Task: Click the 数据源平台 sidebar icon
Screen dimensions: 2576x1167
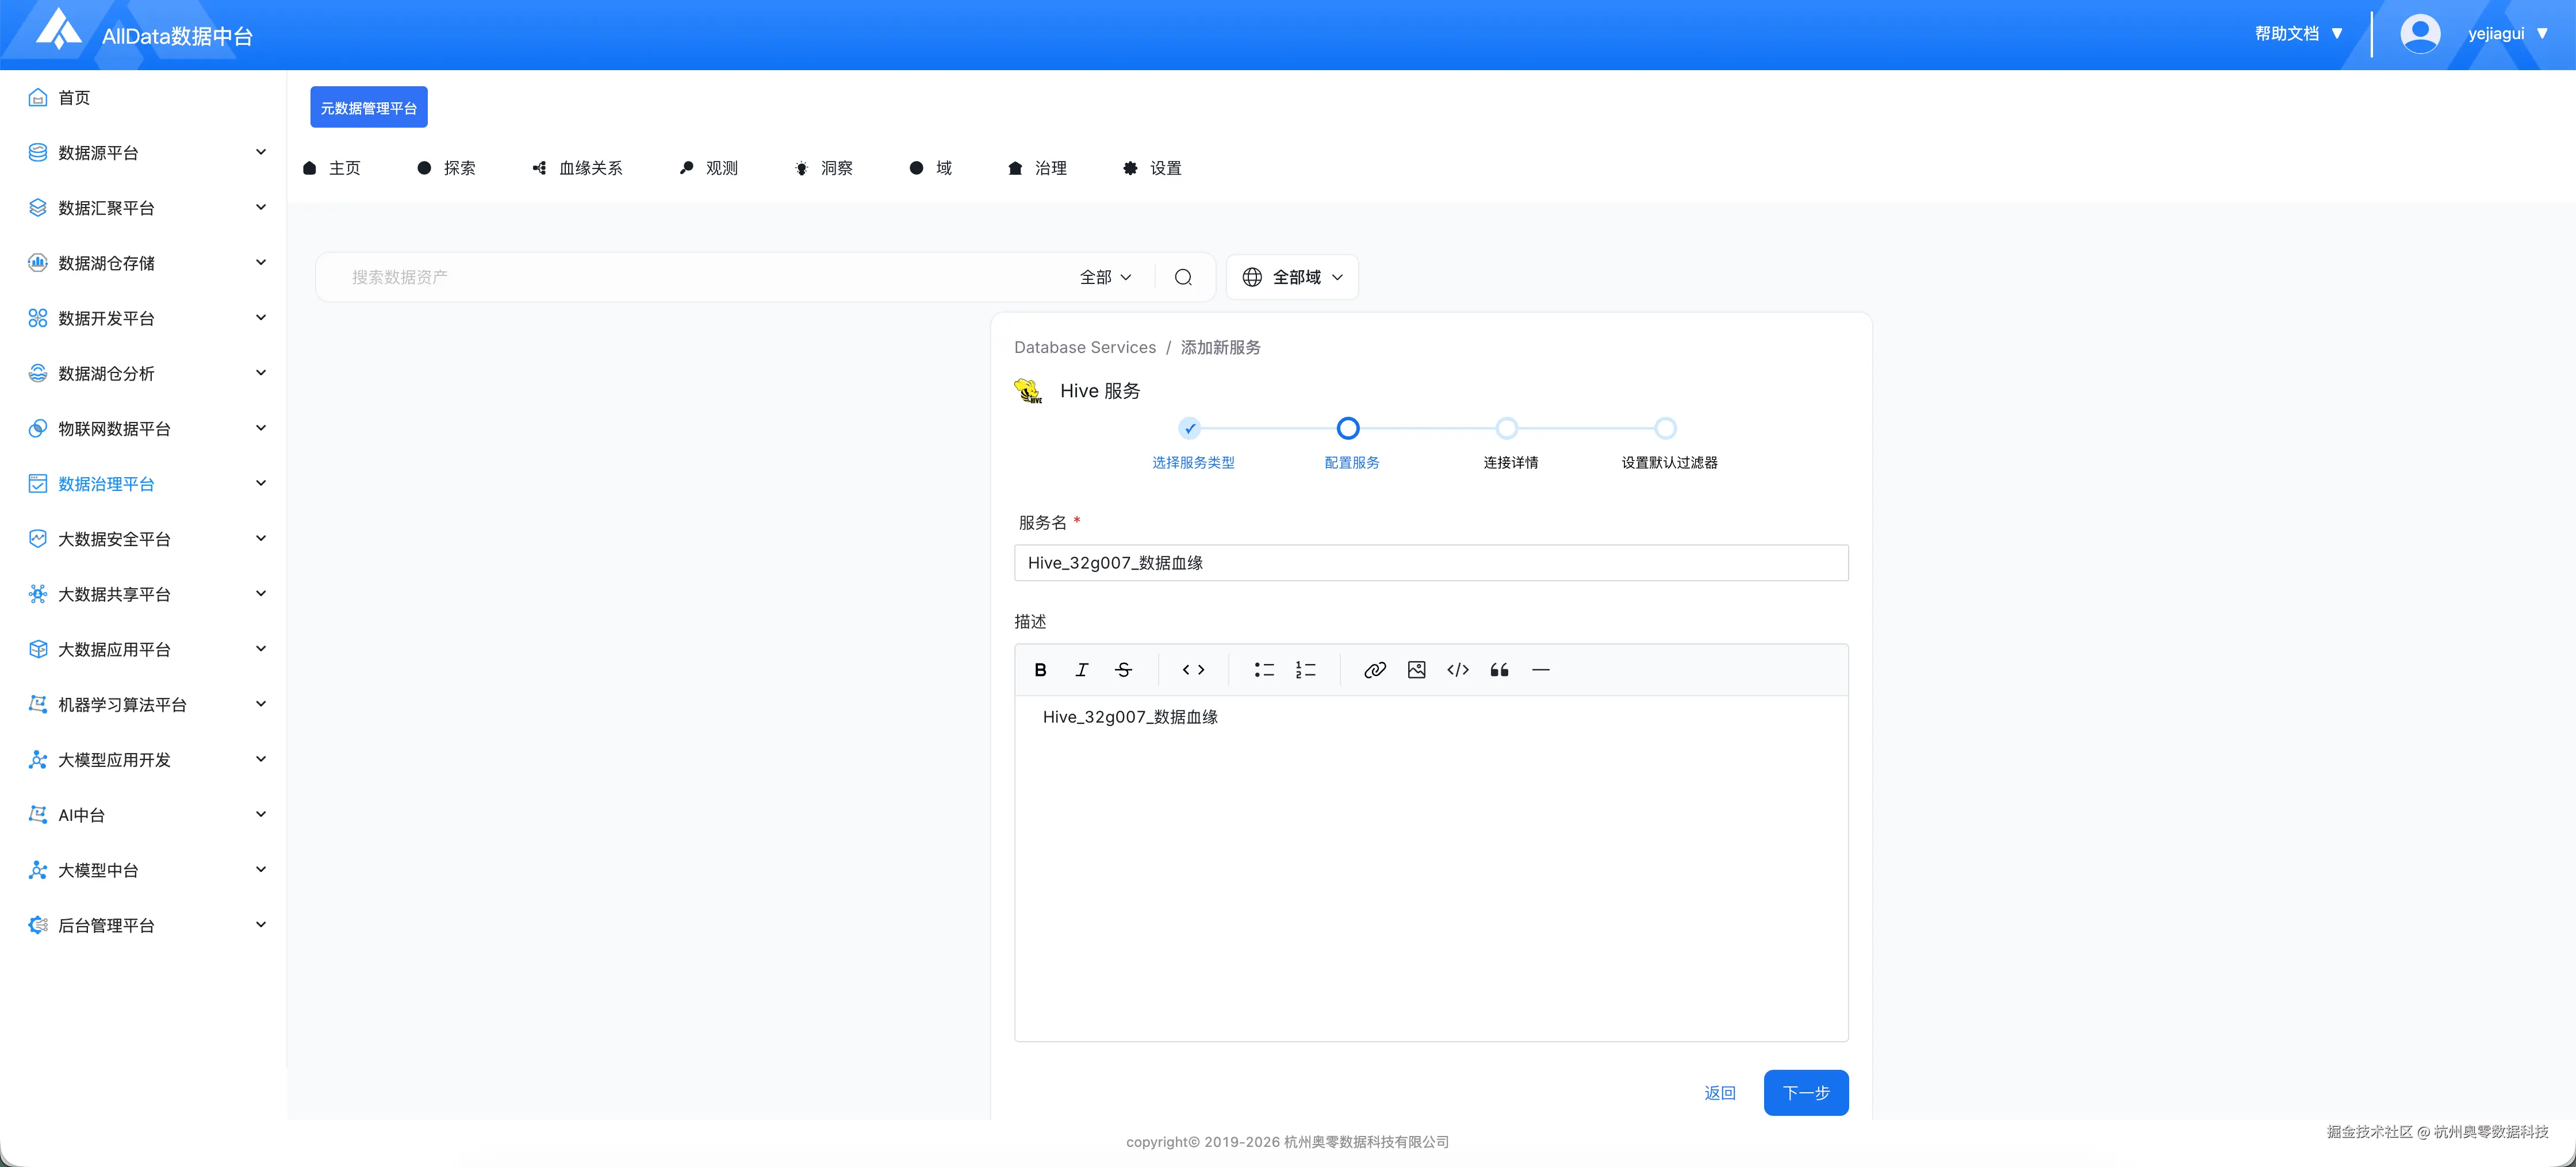Action: [38, 152]
